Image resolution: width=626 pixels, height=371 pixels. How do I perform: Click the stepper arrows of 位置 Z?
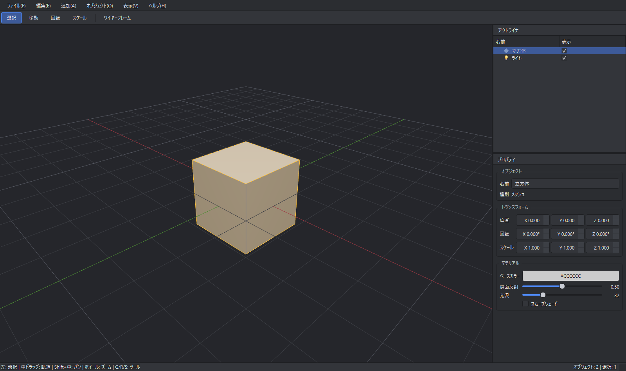click(616, 220)
